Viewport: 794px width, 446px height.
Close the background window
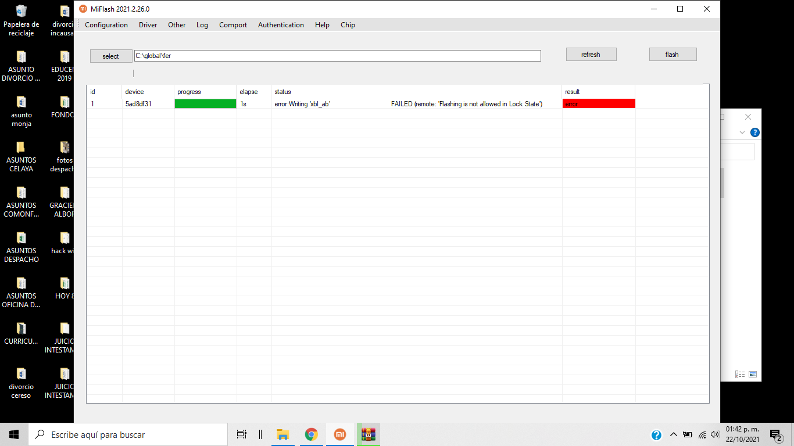748,117
